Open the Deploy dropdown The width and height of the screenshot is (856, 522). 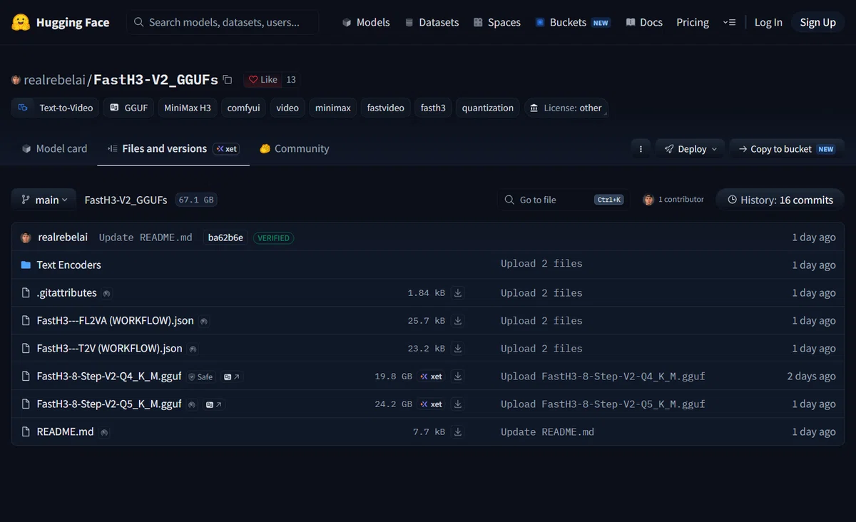[x=691, y=149]
